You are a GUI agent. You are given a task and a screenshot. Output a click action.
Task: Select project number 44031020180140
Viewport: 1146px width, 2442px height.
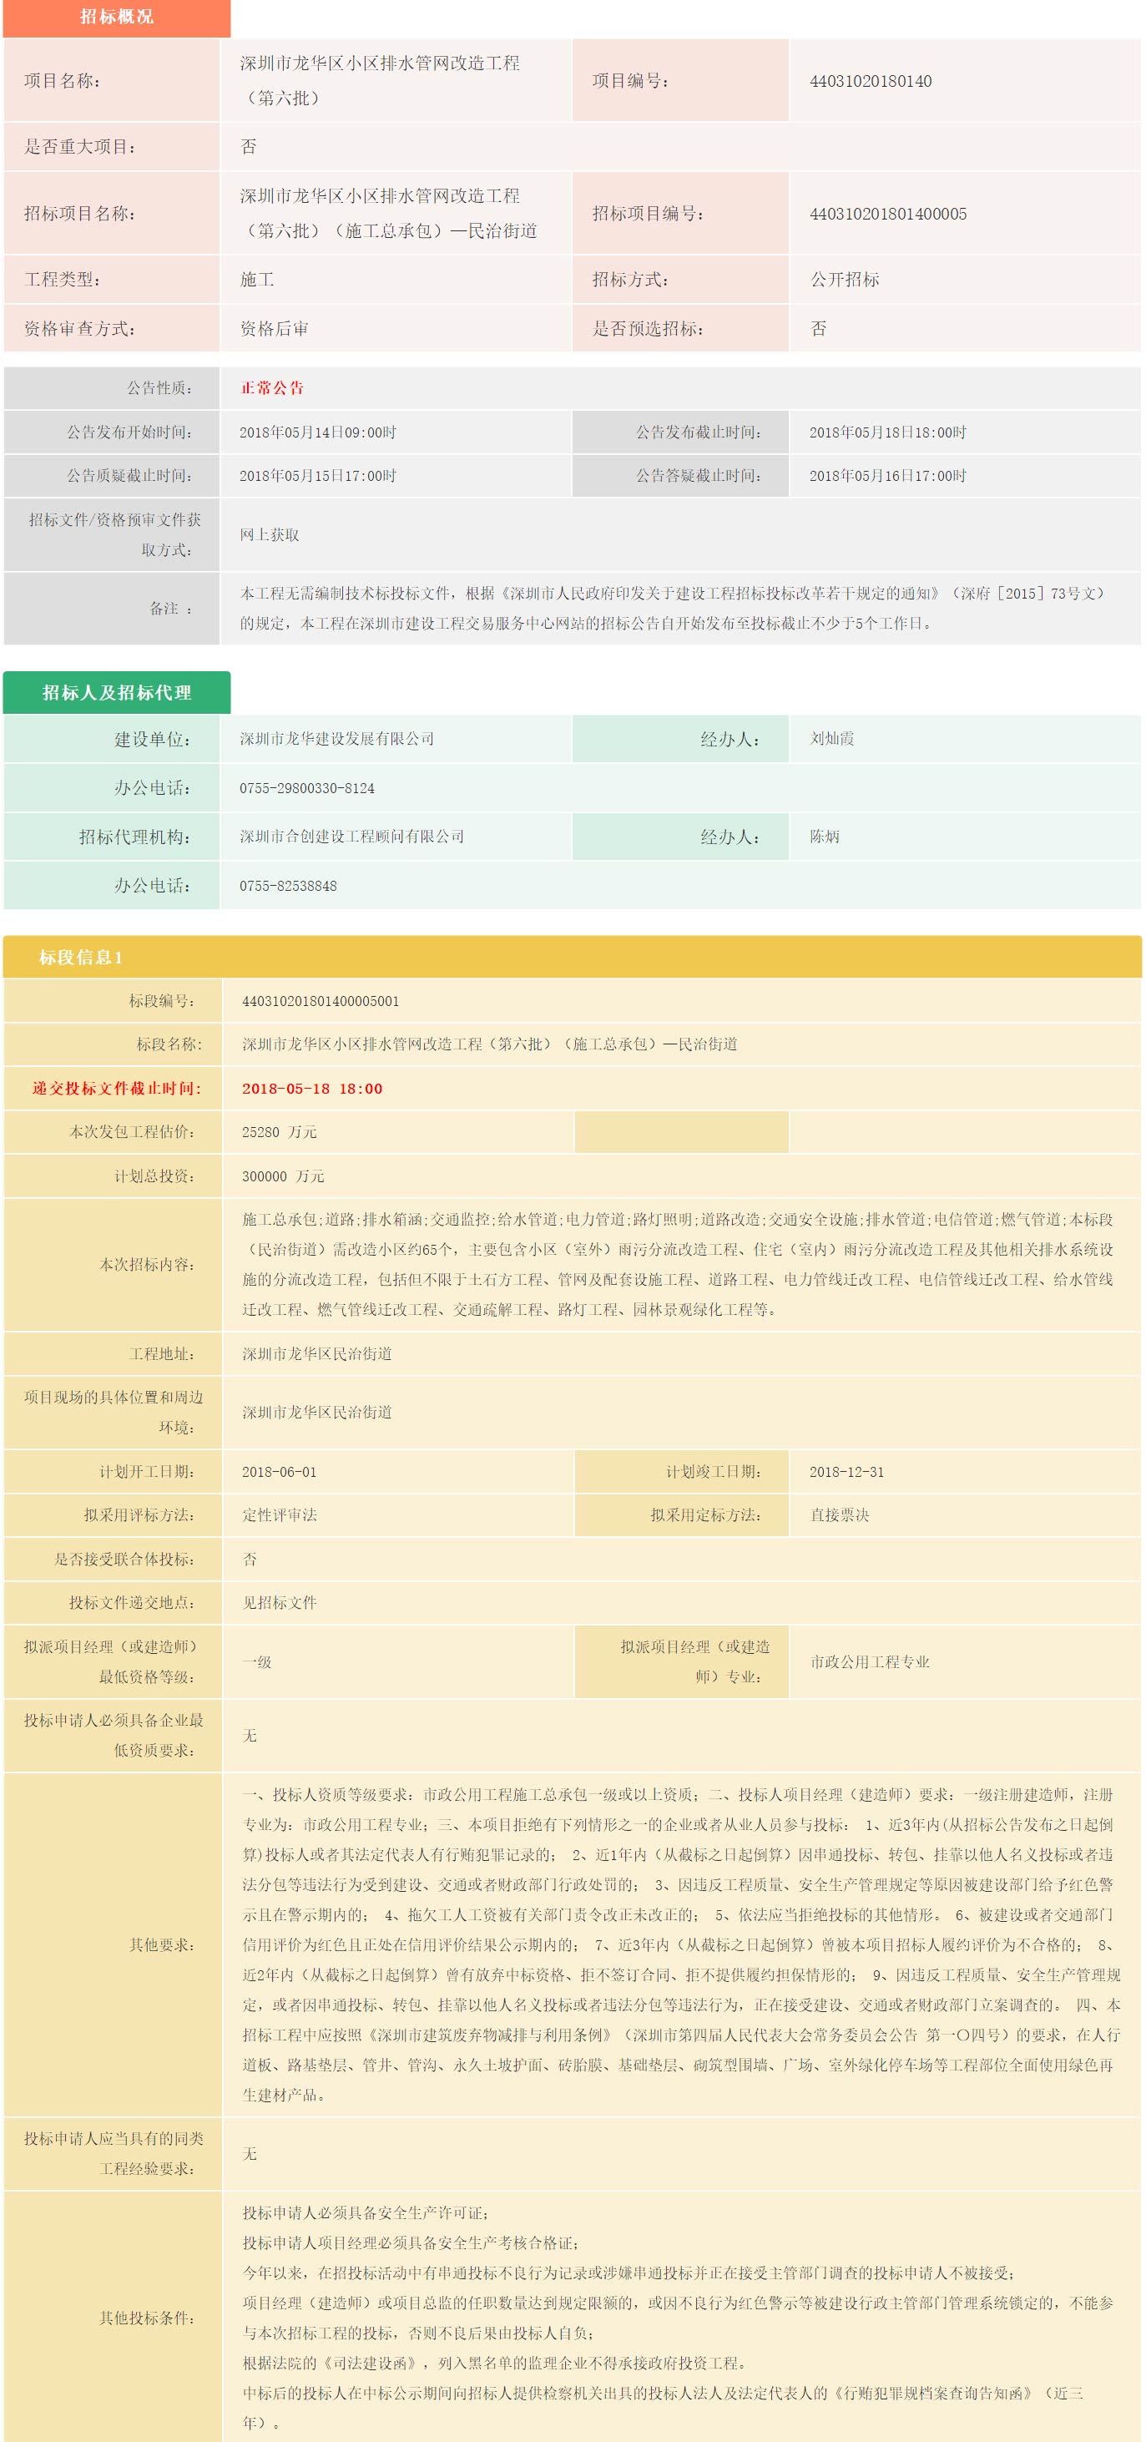tap(871, 81)
